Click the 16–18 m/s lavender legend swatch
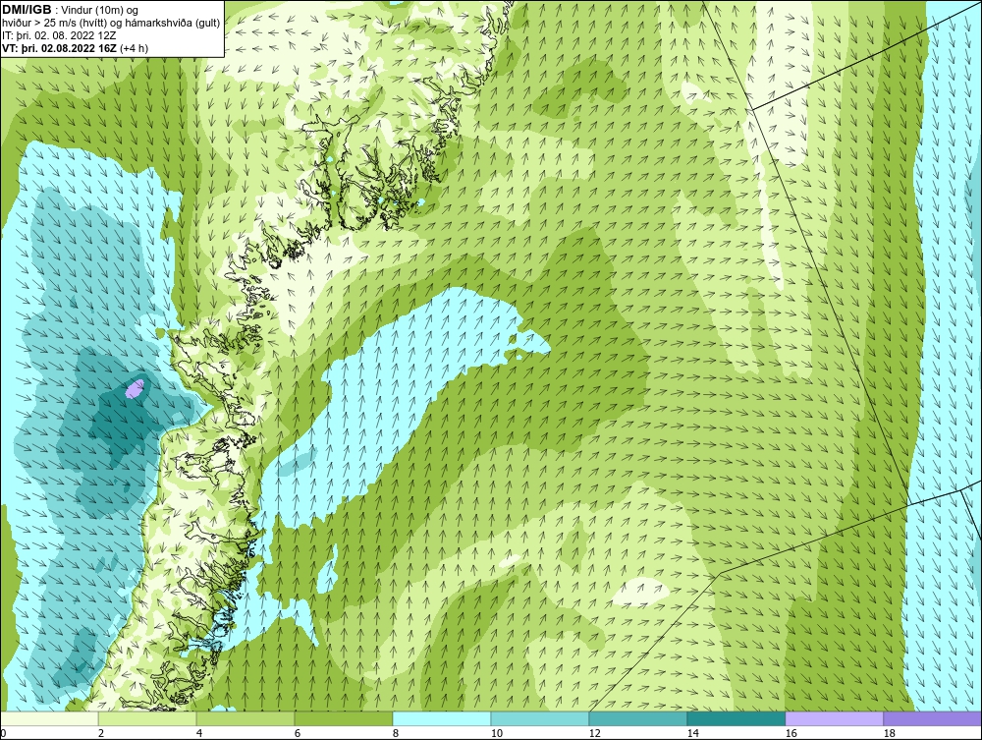 tap(834, 718)
